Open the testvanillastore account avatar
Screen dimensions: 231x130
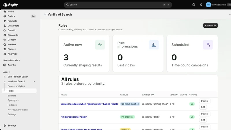208,5
